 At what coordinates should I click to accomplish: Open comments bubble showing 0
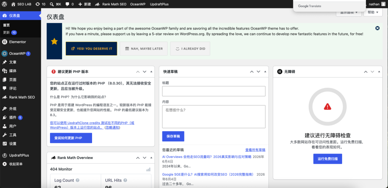click(70, 4)
